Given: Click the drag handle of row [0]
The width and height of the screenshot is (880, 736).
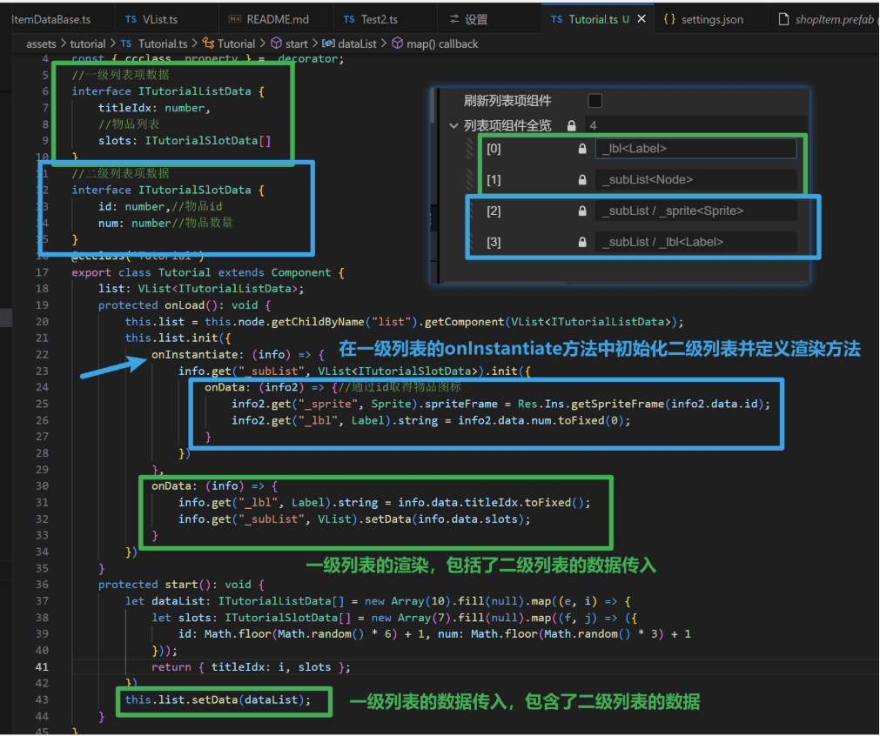Looking at the screenshot, I should (470, 149).
